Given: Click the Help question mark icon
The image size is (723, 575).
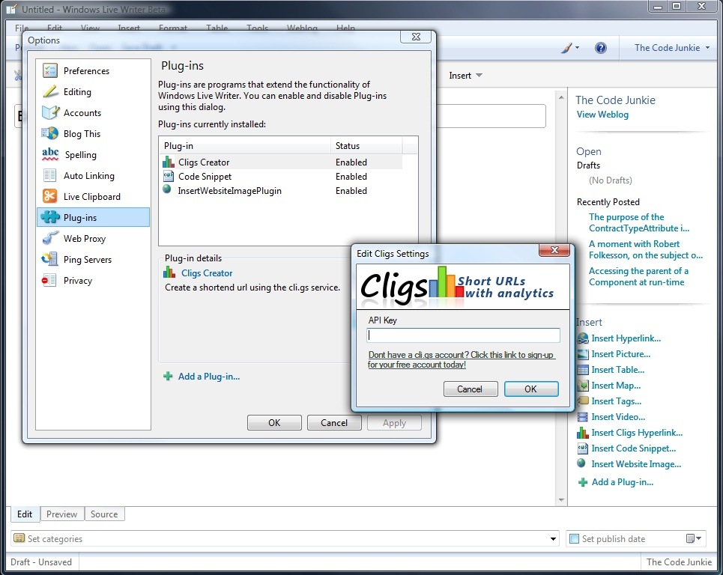Looking at the screenshot, I should [x=600, y=48].
